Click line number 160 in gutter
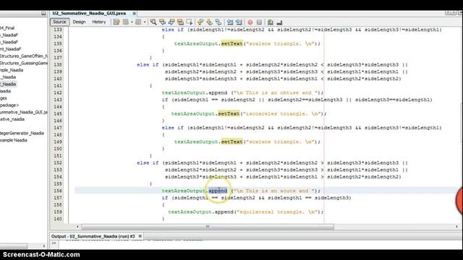Screen dimensions: 463x260 [x=58, y=219]
